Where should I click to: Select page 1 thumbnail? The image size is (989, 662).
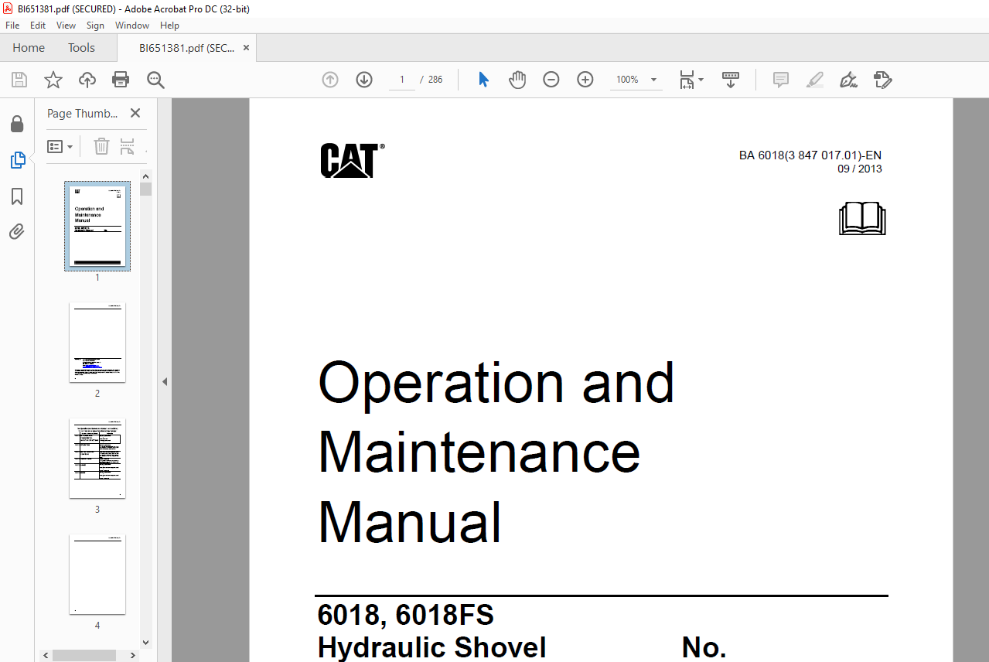tap(97, 227)
